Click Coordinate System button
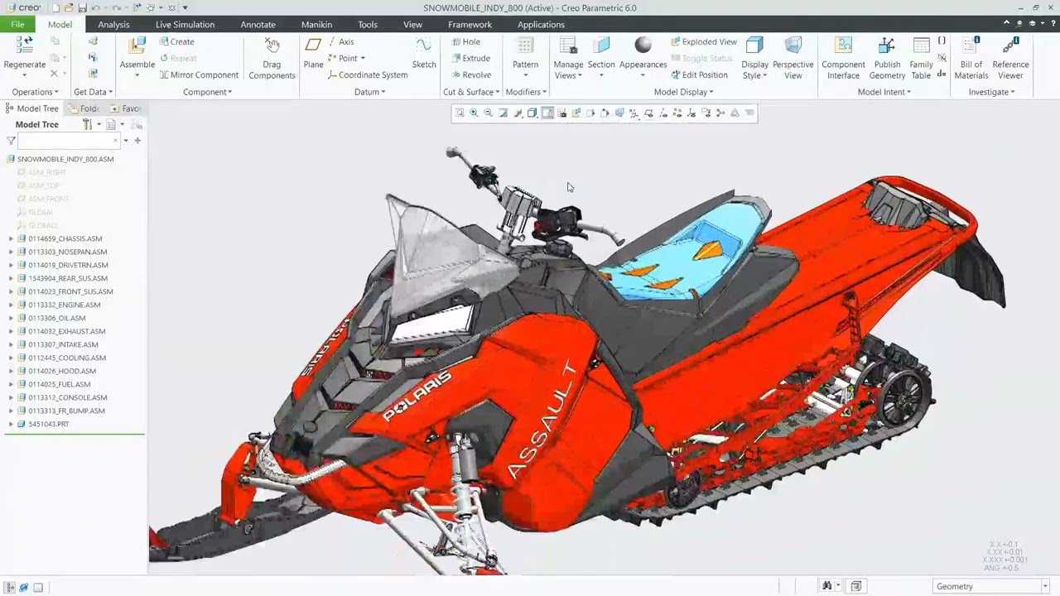Screen dimensions: 1060x596 [368, 74]
